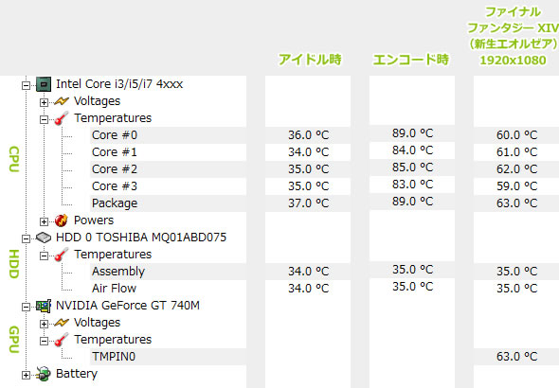Expand the Battery node
559x388 pixels.
point(26,375)
